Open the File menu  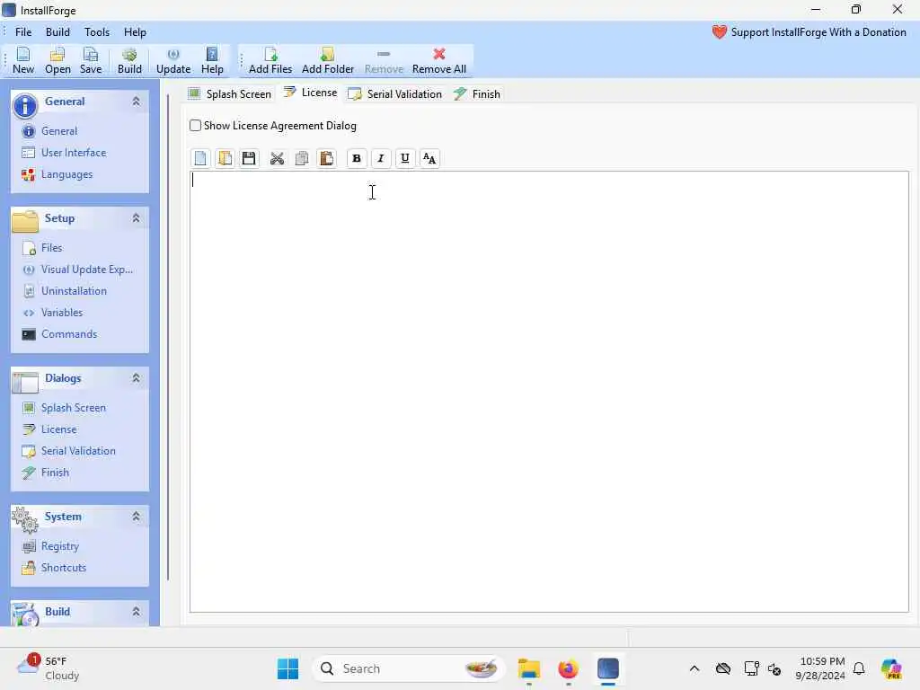coord(23,32)
